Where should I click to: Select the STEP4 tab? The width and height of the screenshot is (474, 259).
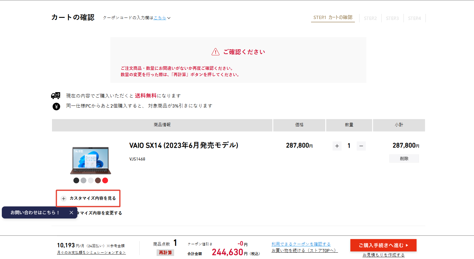pos(414,18)
